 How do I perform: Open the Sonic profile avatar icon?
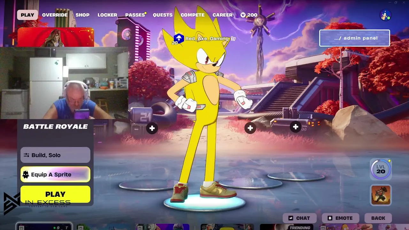(385, 15)
